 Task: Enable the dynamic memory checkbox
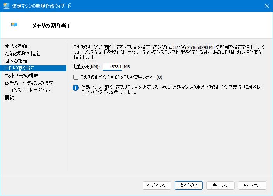point(76,77)
